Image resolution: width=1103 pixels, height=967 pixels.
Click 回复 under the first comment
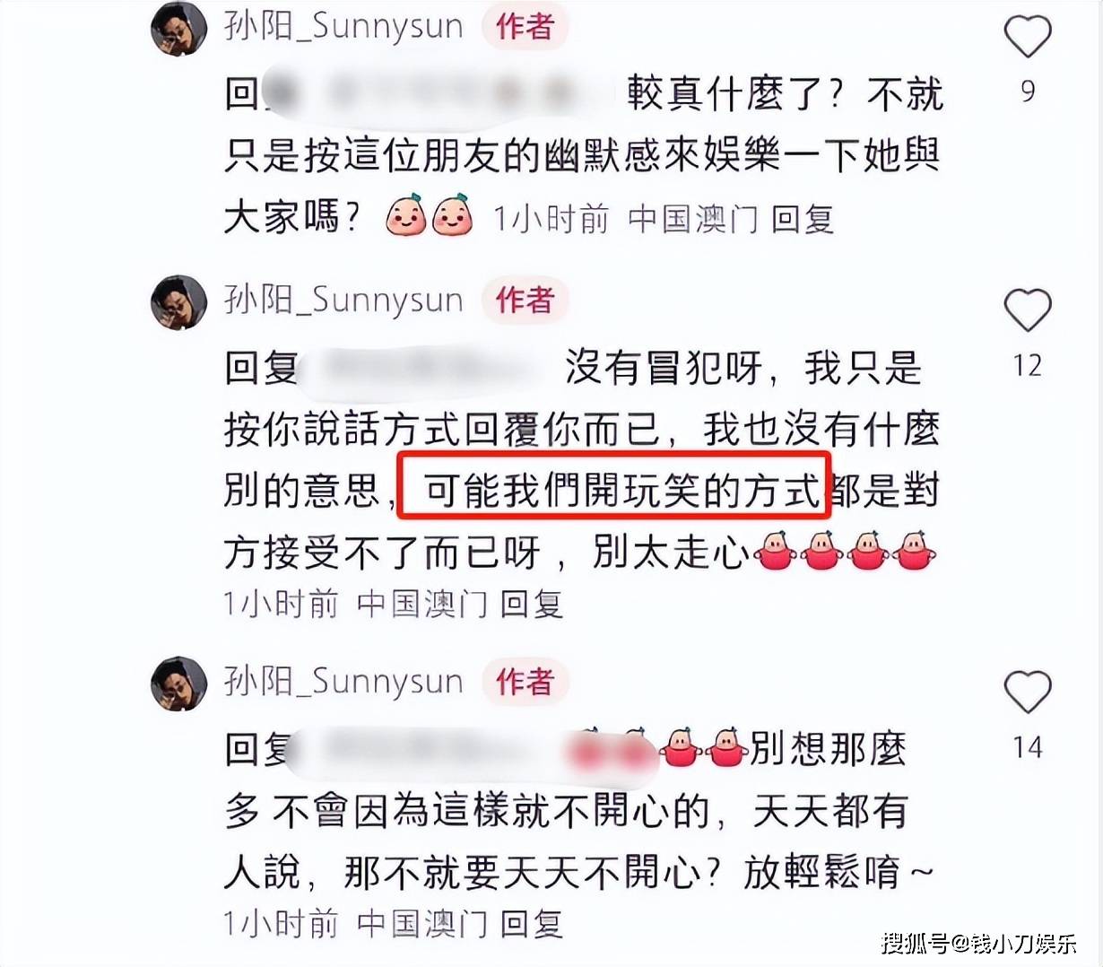point(803,219)
